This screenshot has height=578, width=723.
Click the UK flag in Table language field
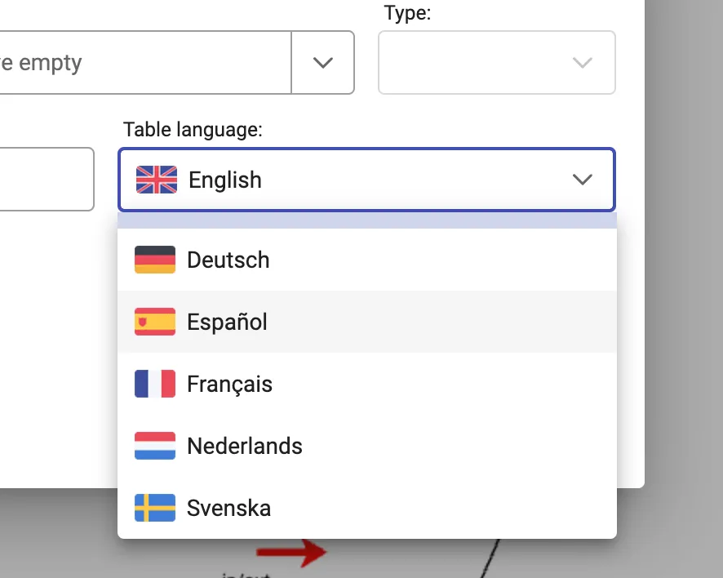pyautogui.click(x=157, y=180)
